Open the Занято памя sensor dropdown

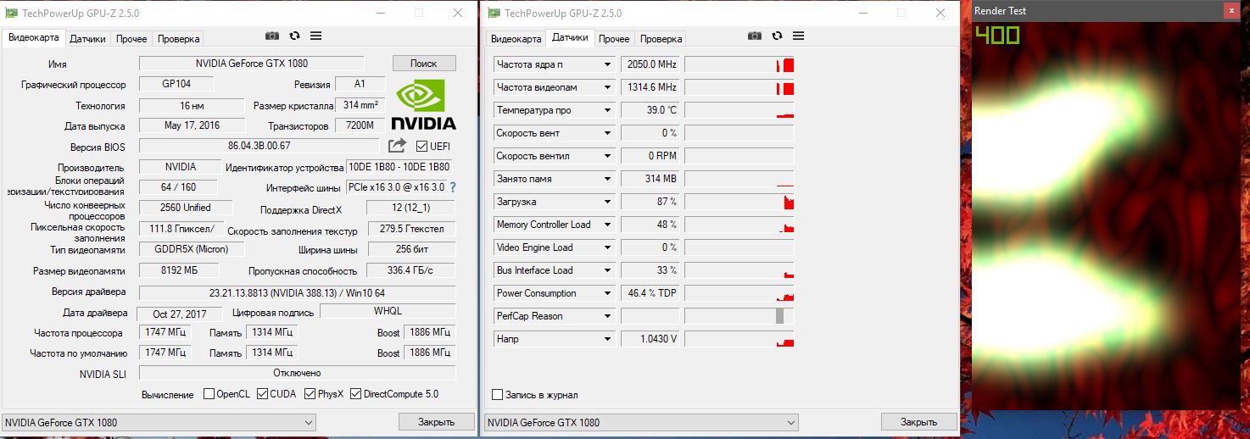point(607,179)
